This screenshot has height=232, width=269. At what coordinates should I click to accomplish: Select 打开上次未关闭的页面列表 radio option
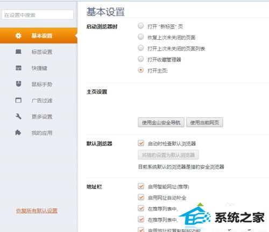point(141,48)
